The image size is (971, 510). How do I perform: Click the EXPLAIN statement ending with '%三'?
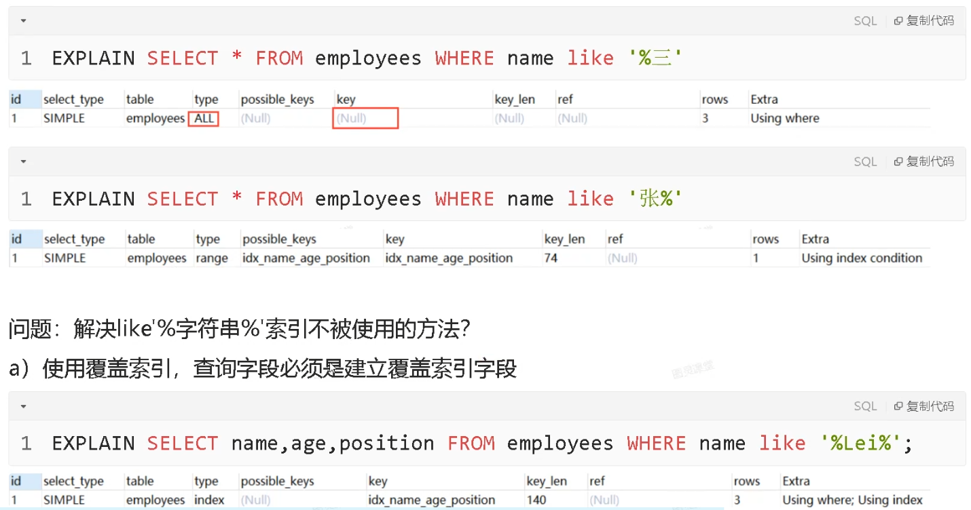(x=367, y=58)
